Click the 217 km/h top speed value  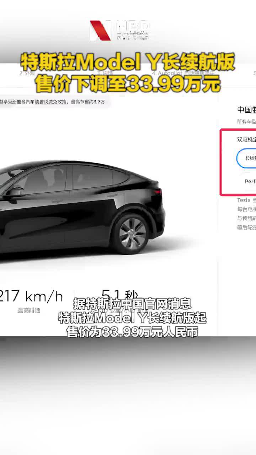(x=31, y=296)
